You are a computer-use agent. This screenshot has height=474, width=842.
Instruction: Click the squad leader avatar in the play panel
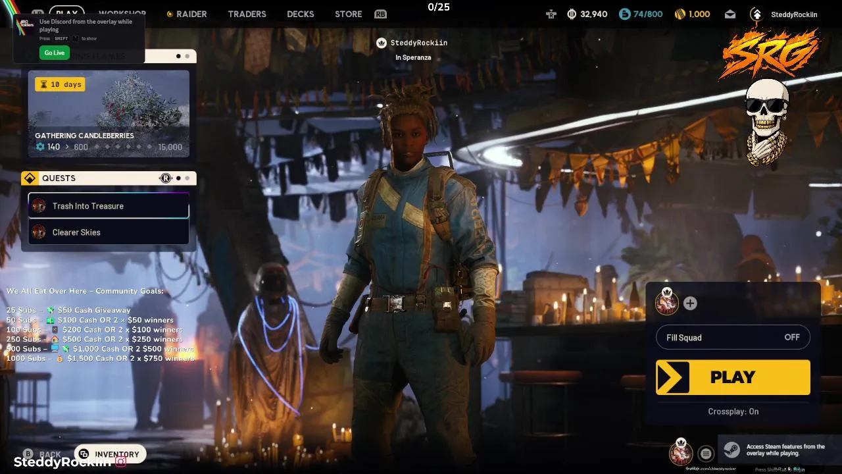click(667, 302)
